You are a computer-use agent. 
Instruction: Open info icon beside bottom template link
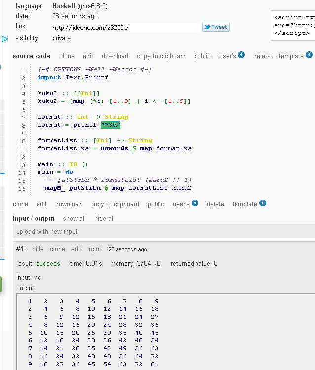[263, 203]
